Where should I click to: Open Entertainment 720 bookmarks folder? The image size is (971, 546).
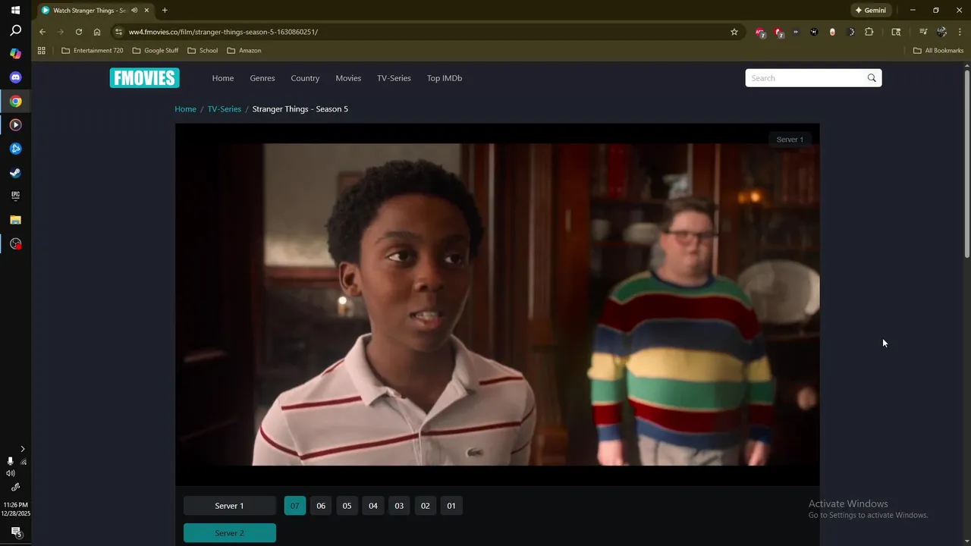tap(93, 51)
